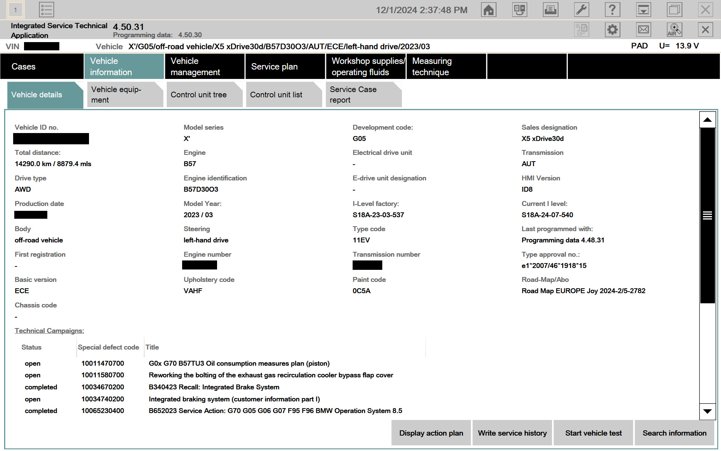Click the envelope feedback icon
This screenshot has height=451, width=721.
tap(643, 30)
